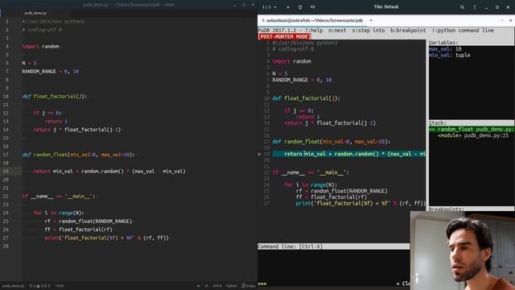The image size is (515, 290).
Task: Close the Atom window
Action: [x=253, y=5]
